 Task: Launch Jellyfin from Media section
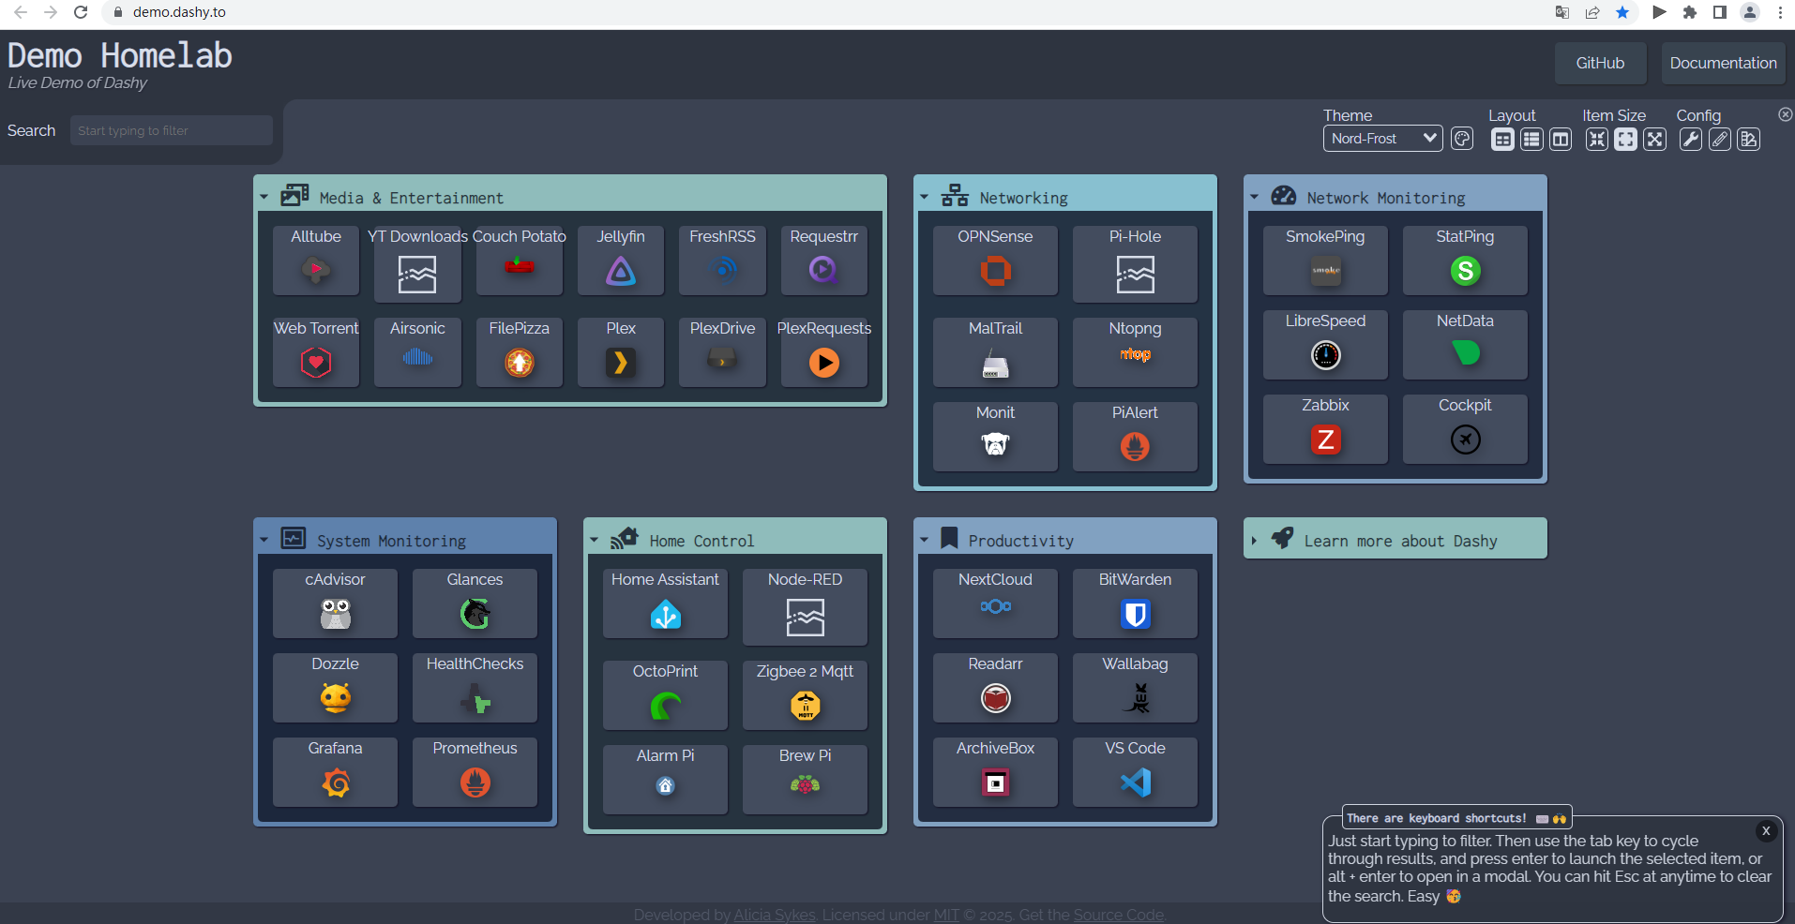(621, 260)
